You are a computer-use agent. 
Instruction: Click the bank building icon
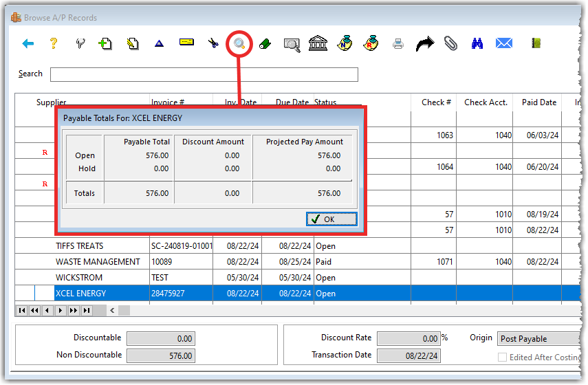click(x=318, y=43)
